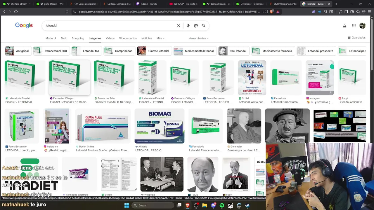The image size is (374, 210).
Task: Click the search text field containing letondal
Action: (110, 26)
